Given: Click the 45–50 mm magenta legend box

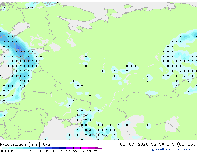Looking at the screenshot, I should click(x=91, y=148).
